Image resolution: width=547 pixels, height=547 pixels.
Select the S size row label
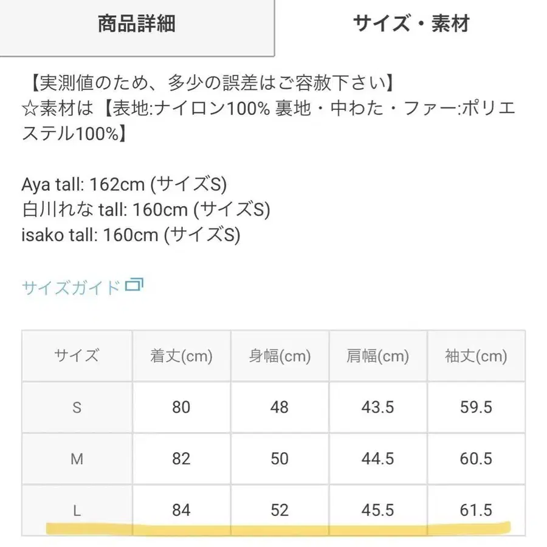coord(77,407)
